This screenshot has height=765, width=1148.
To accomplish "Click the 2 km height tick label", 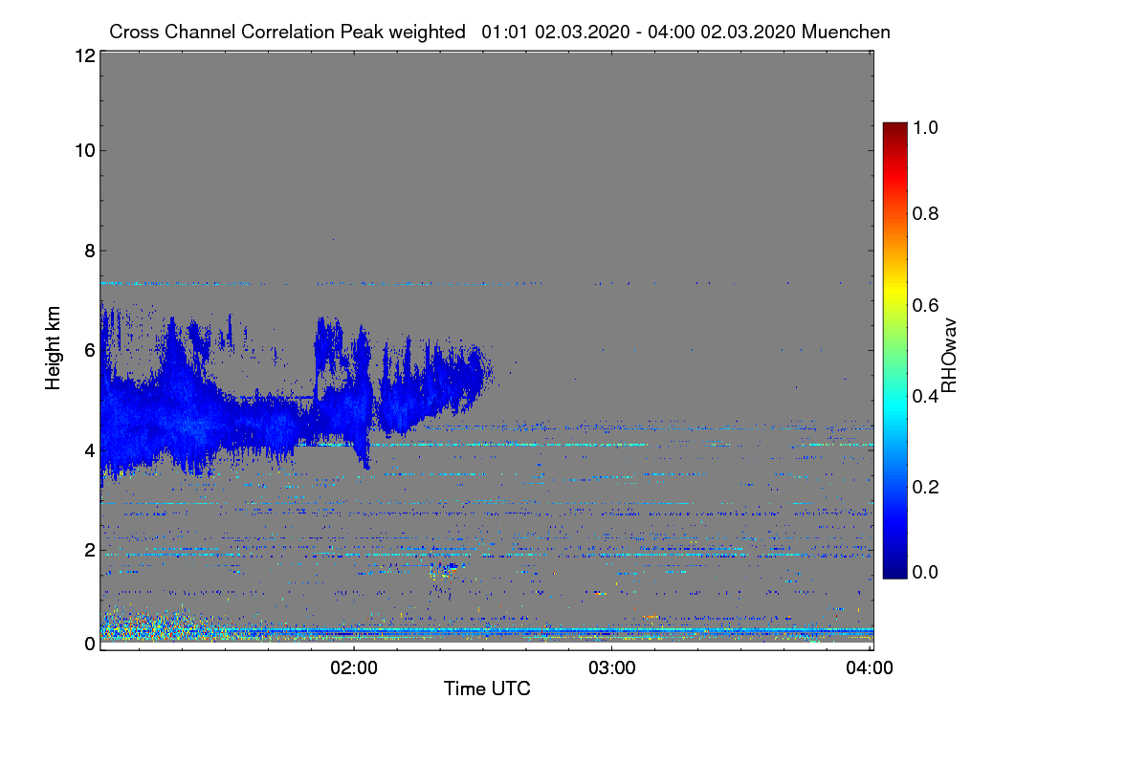I will pos(88,550).
